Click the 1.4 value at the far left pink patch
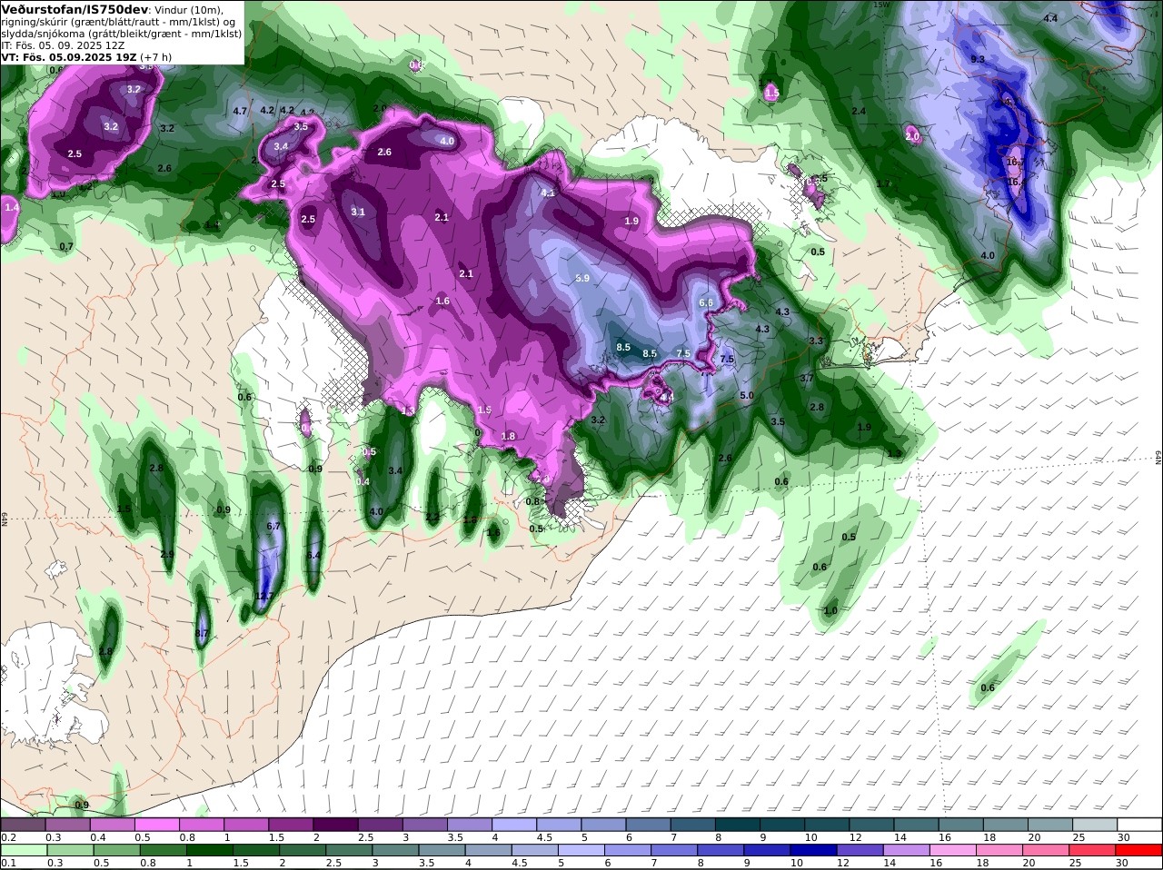The width and height of the screenshot is (1163, 870). pos(12,207)
